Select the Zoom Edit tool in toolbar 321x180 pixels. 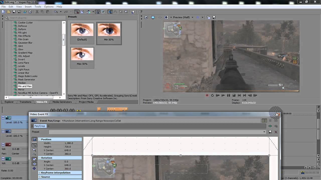pos(126,12)
